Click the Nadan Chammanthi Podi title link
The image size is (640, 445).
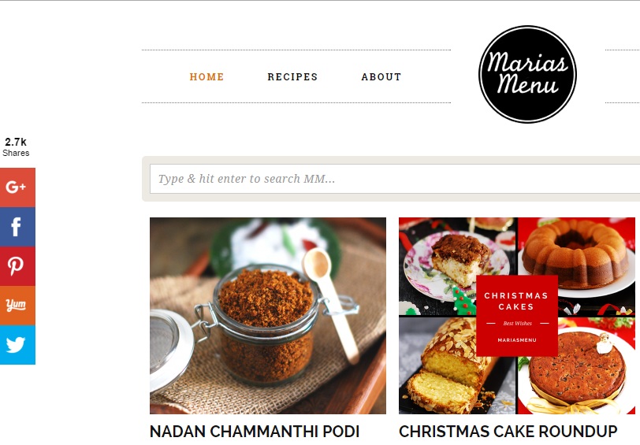click(255, 432)
